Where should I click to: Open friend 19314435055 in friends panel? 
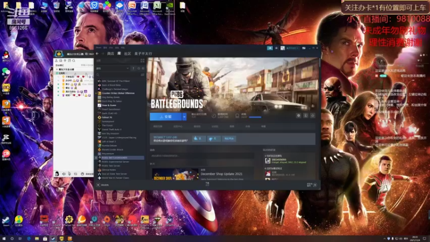[x=285, y=161]
